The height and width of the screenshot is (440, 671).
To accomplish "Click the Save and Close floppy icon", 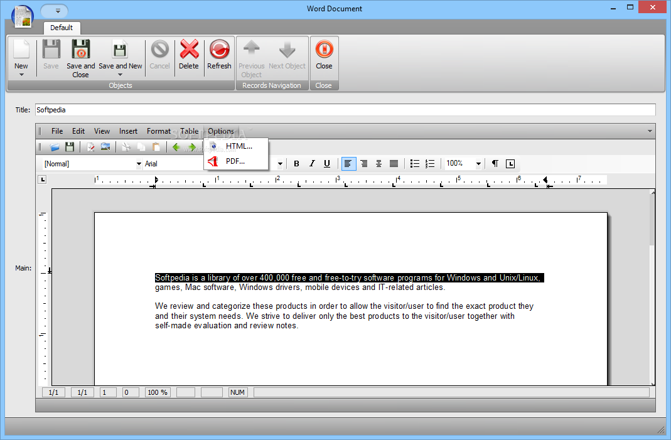I will tap(80, 49).
